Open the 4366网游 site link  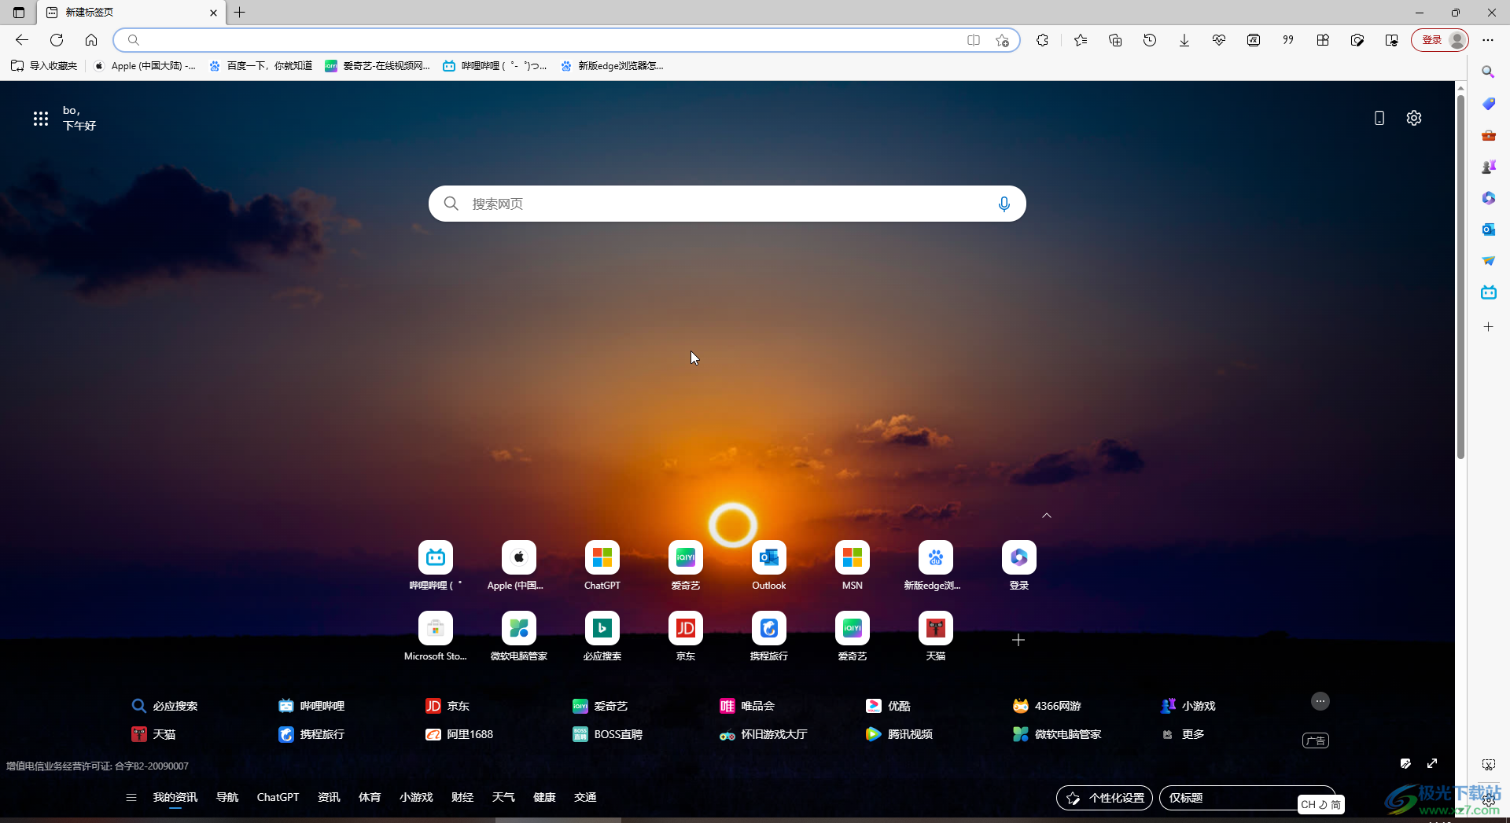click(1047, 706)
